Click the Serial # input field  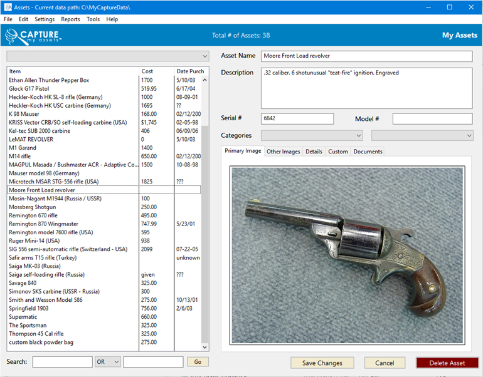[x=298, y=118]
